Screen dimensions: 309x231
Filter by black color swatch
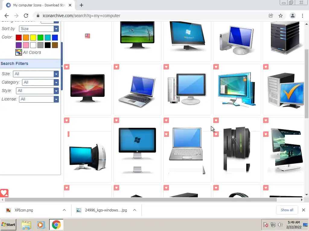[x=47, y=45]
